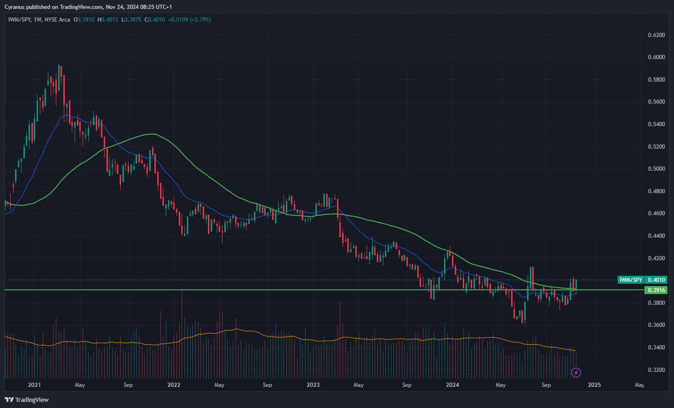Click the 0.4800 price axis label
The image size is (674, 408).
[x=656, y=191]
